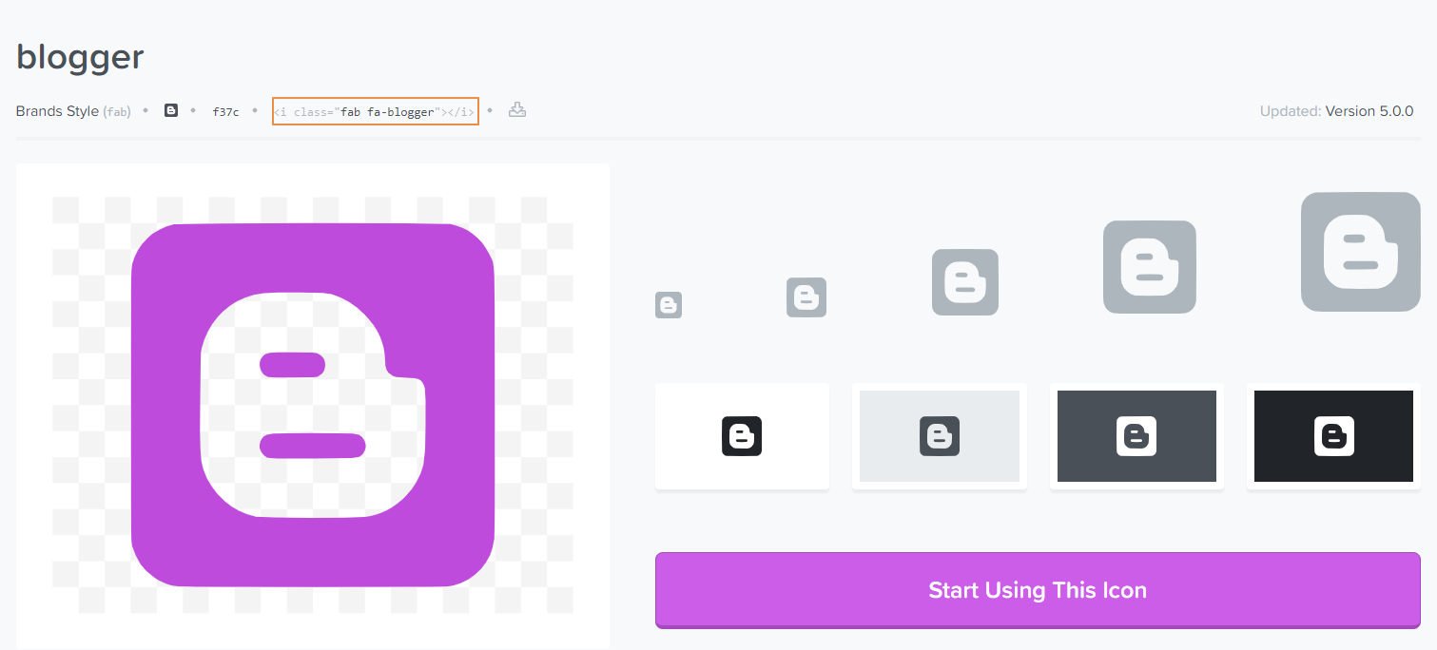Copy the f37c unicode value
The height and width of the screenshot is (650, 1437).
click(225, 111)
